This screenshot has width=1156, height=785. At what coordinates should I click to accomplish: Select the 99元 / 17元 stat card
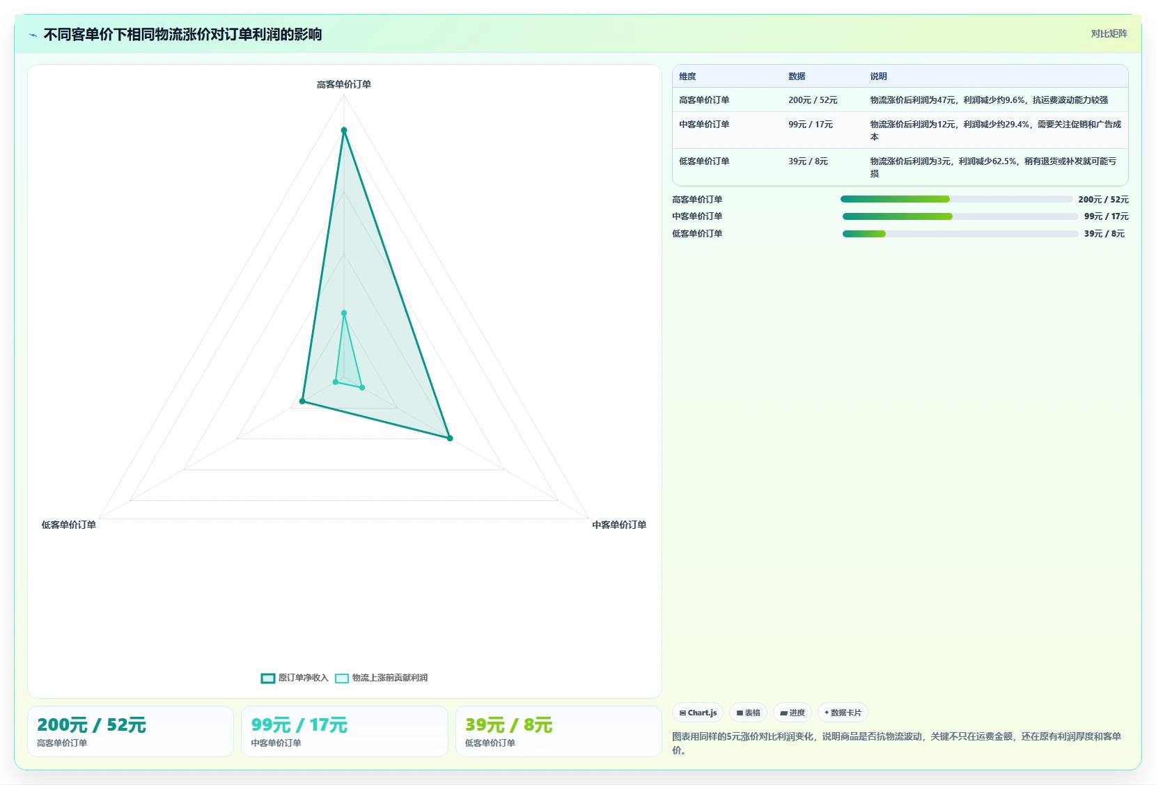click(x=345, y=731)
